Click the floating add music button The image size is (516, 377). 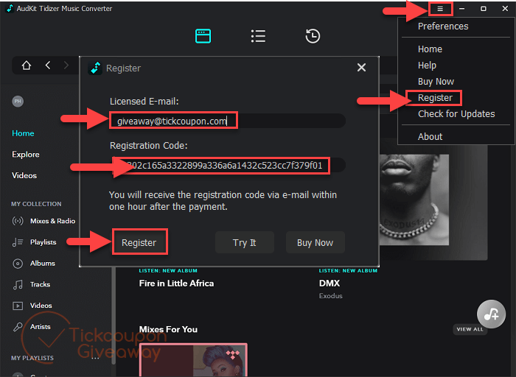(x=492, y=314)
